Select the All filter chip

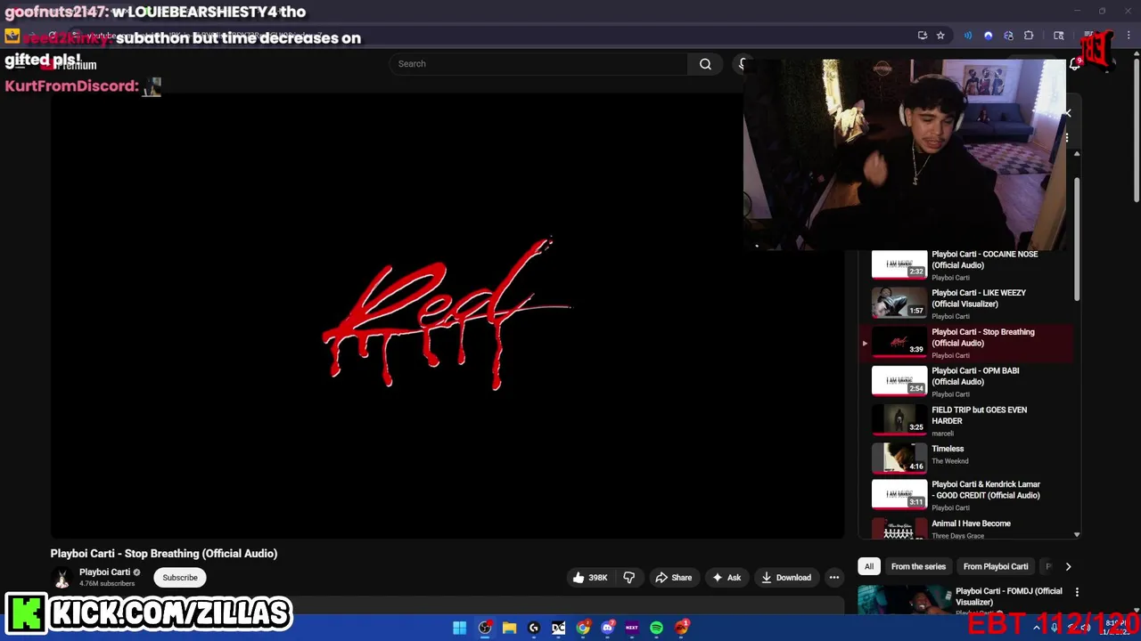pyautogui.click(x=869, y=566)
